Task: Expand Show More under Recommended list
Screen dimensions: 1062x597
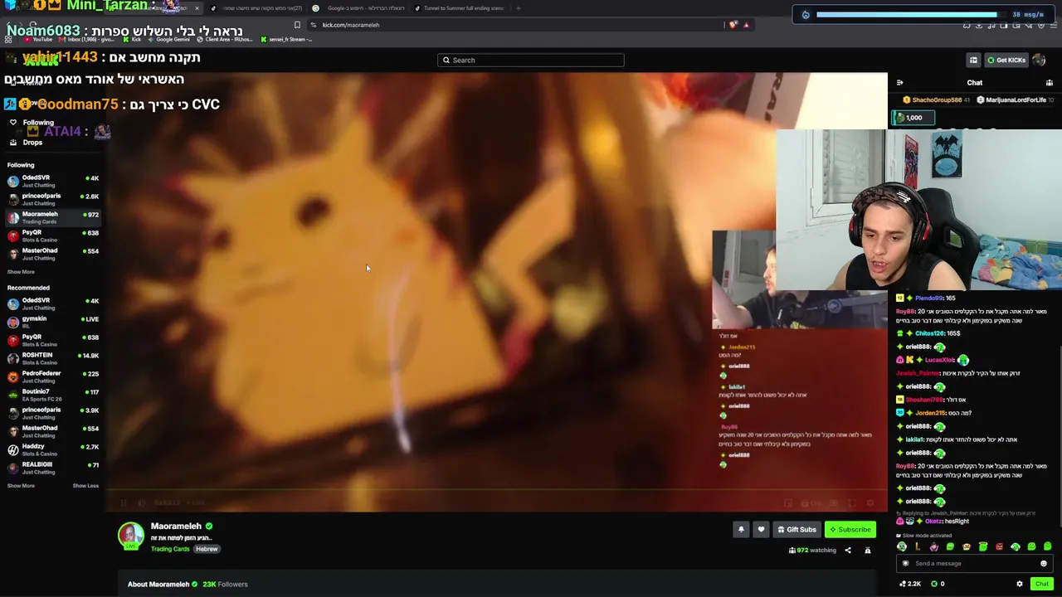Action: [21, 486]
